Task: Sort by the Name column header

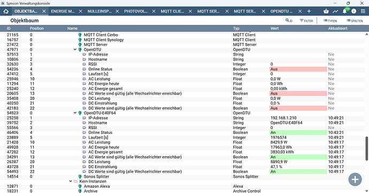Action: (x=73, y=28)
